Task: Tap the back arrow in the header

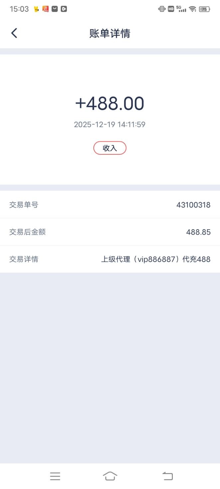Action: click(x=14, y=33)
